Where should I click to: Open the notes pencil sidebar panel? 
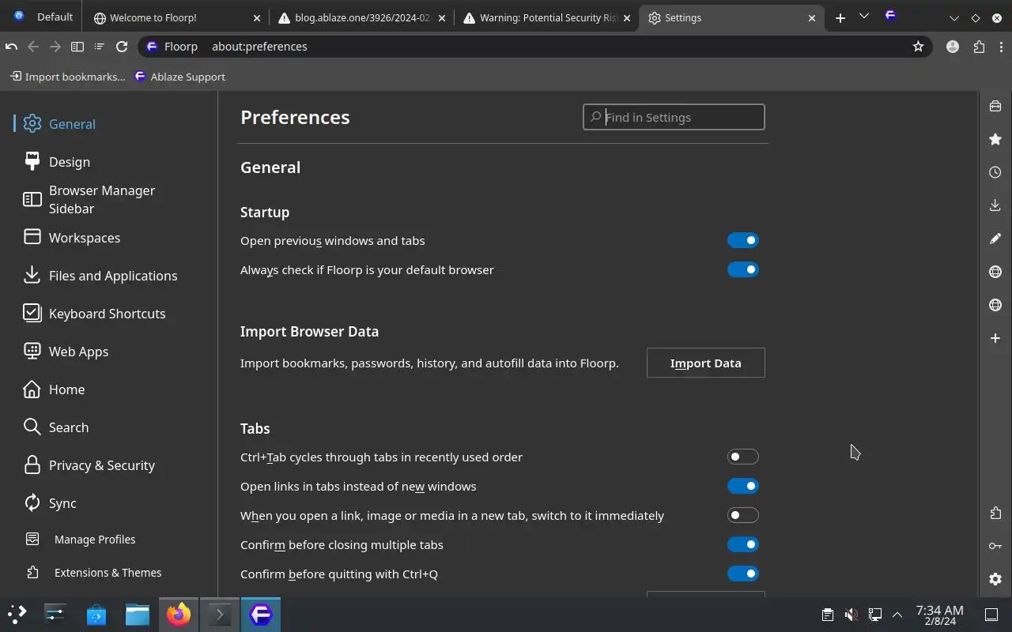coord(995,239)
